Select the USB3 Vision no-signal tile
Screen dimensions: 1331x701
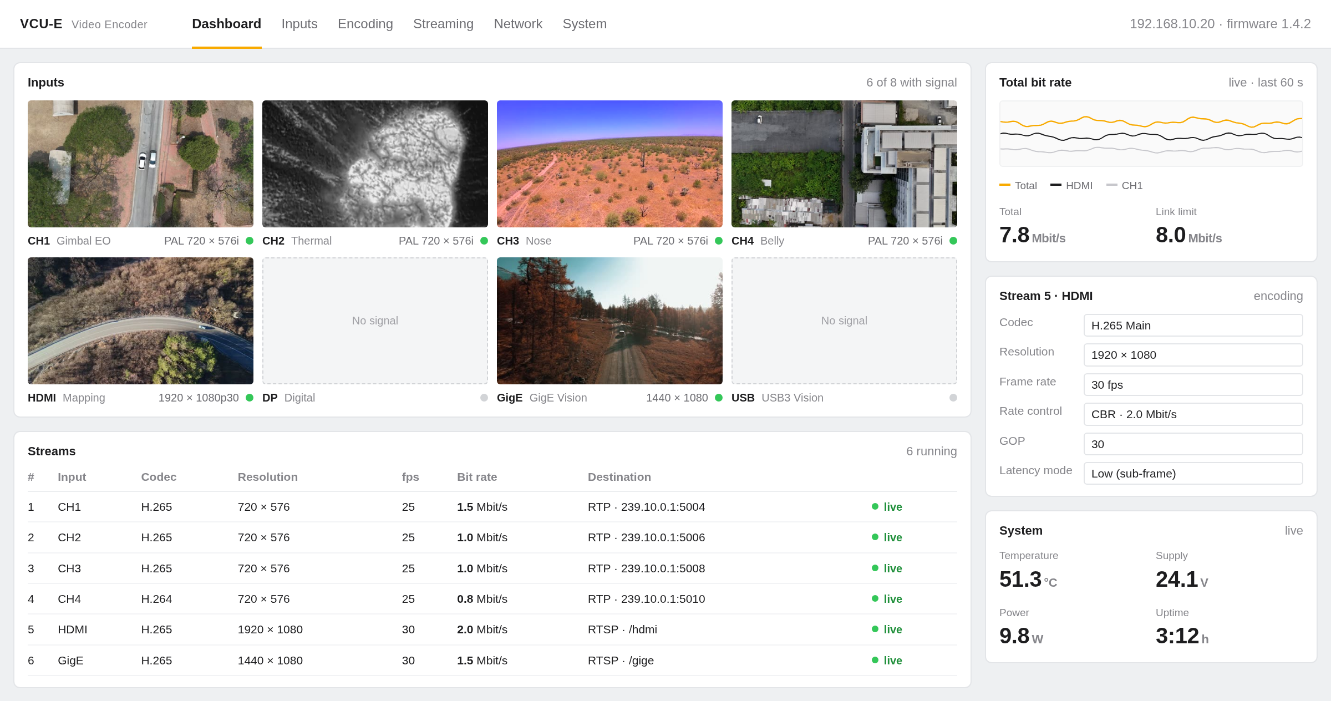point(844,321)
